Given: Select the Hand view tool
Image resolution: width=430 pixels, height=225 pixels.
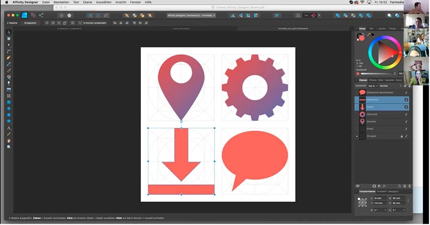Looking at the screenshot, I should [x=9, y=140].
